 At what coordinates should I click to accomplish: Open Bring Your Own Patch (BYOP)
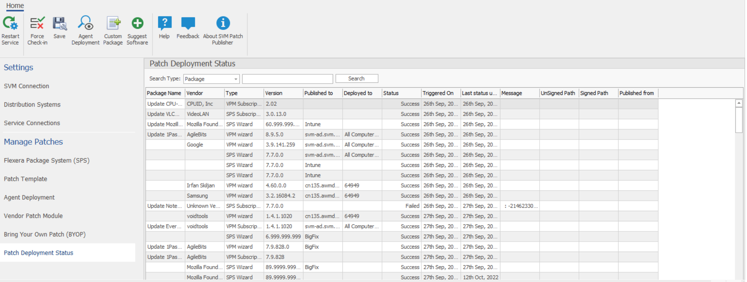point(45,235)
